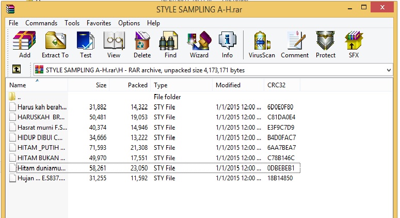Click the Extract To toolbar icon
400x218 pixels.
pos(55,44)
